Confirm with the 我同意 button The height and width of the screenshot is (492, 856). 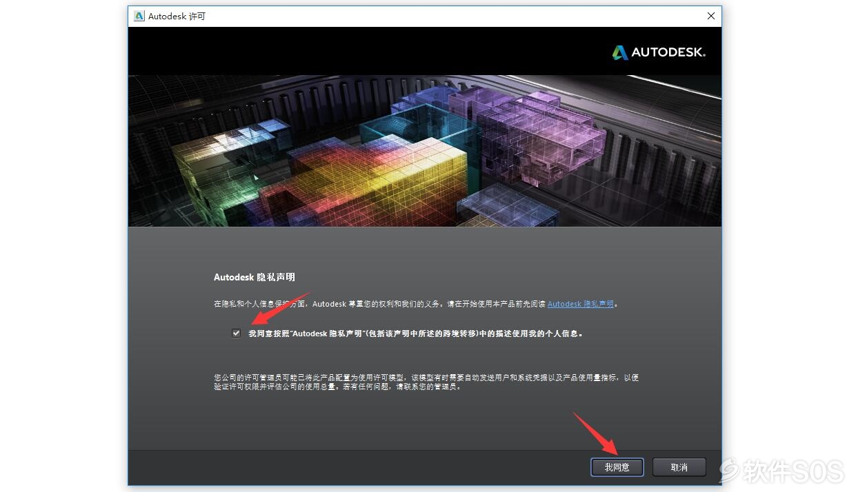click(617, 467)
